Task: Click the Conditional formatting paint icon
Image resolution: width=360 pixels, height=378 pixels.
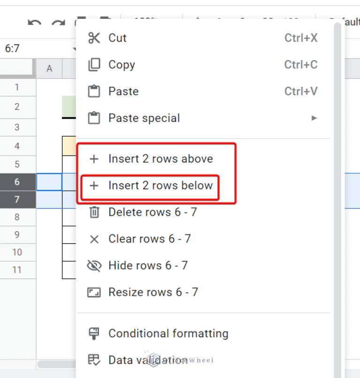Action: 94,333
